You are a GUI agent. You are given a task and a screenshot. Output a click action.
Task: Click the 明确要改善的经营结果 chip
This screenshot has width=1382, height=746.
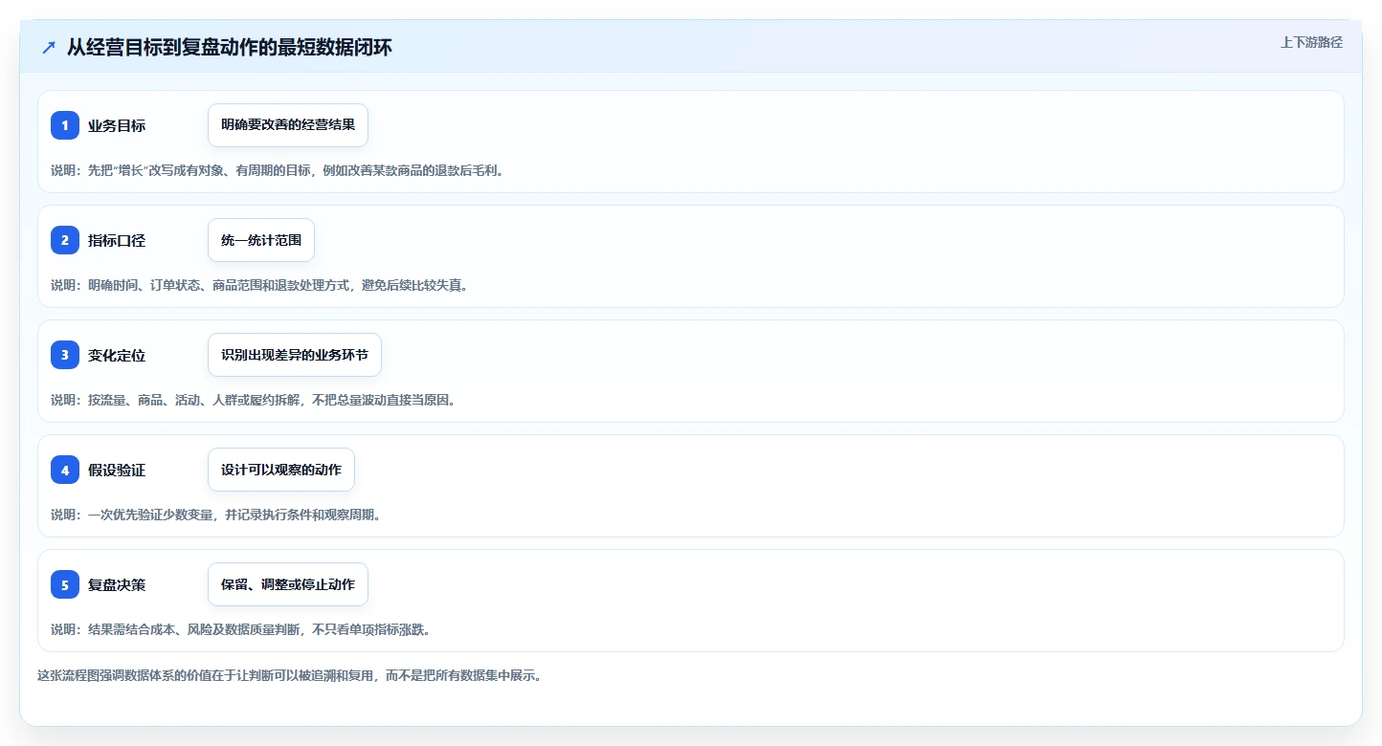tap(288, 125)
